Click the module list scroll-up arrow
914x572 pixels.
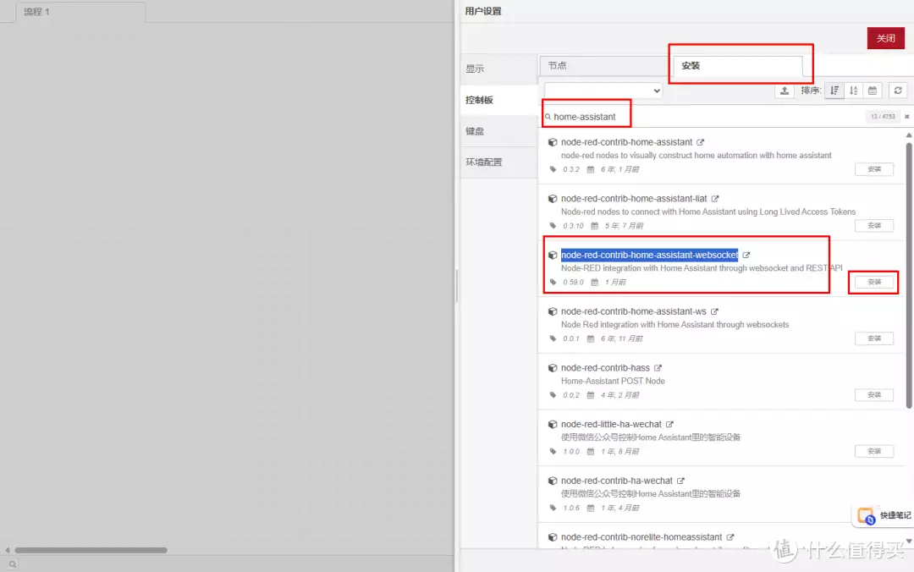[x=909, y=135]
